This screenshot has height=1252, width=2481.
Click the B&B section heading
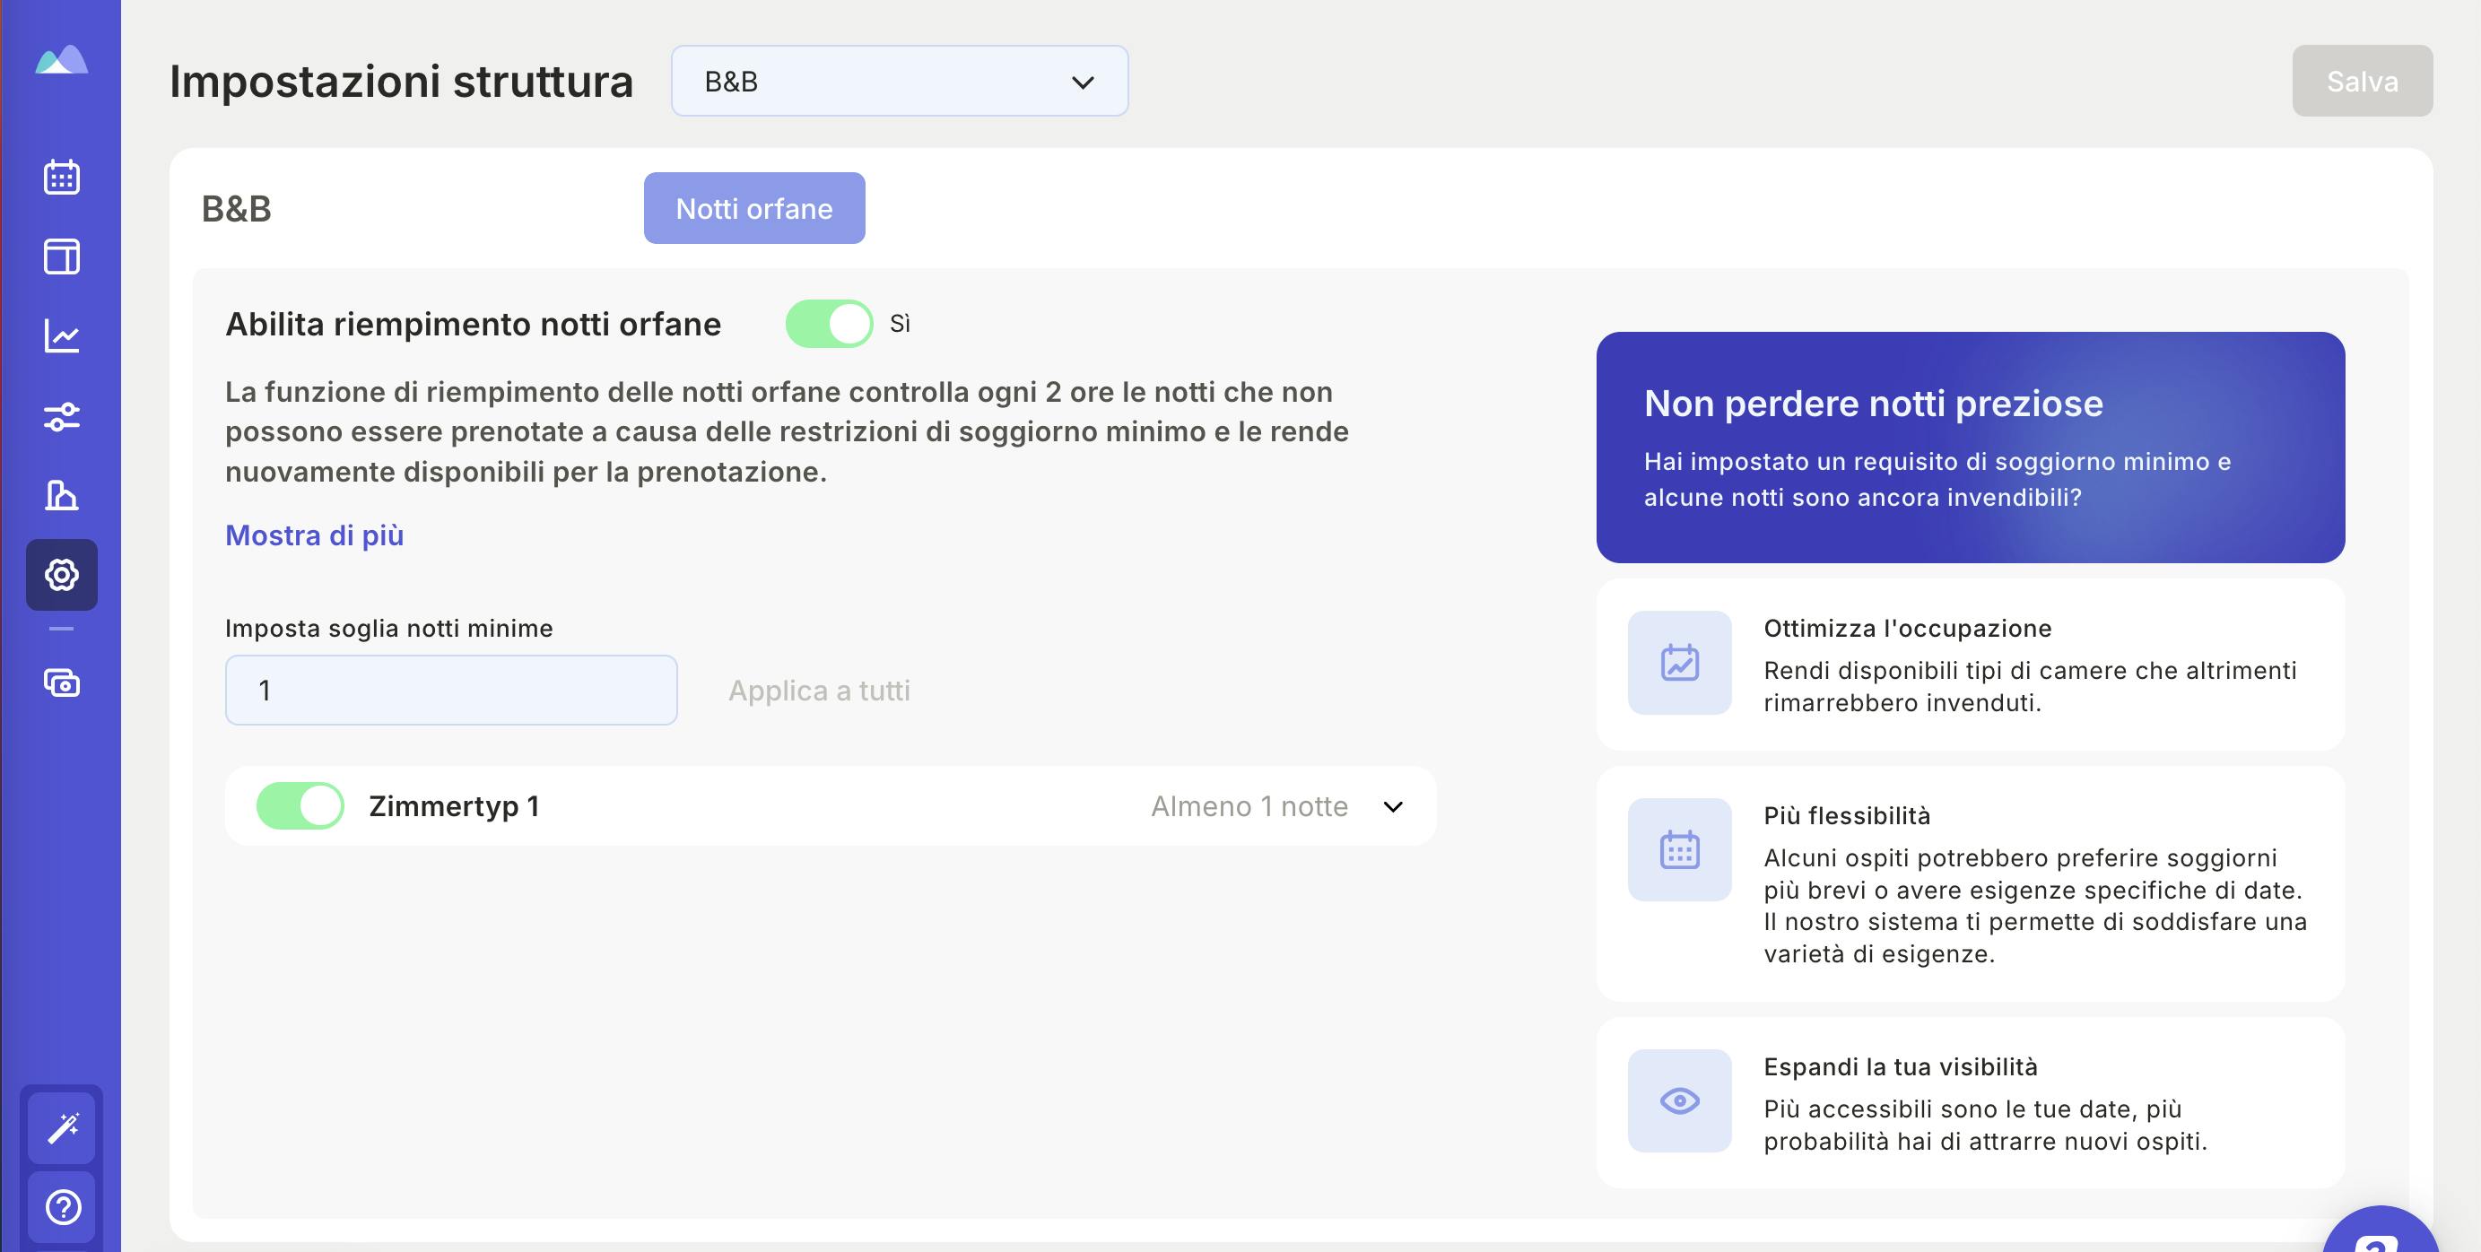point(236,209)
